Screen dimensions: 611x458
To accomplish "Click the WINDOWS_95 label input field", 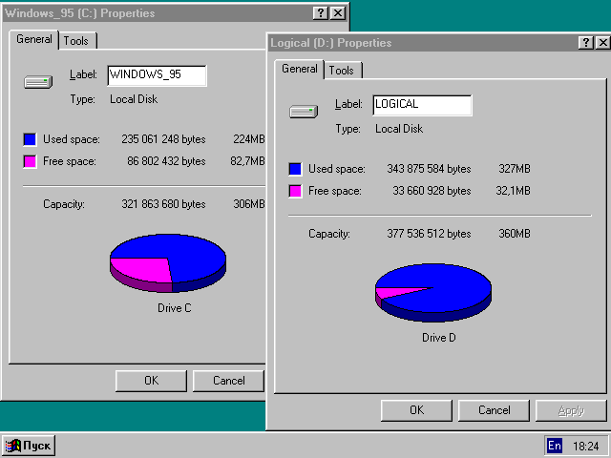I will pos(157,75).
